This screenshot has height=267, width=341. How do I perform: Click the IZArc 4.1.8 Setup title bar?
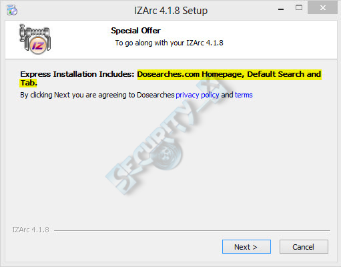coord(171,11)
